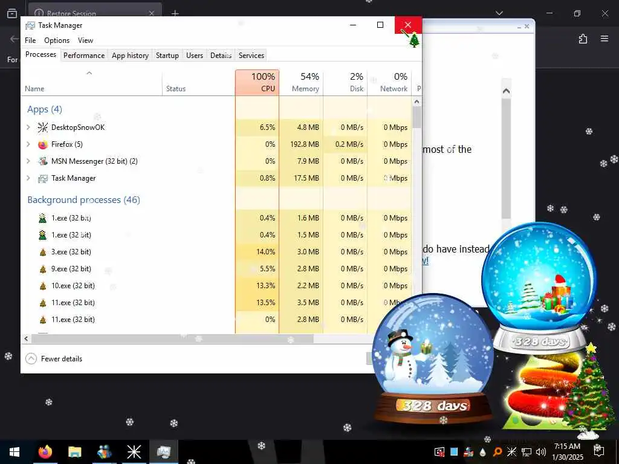Open MSN Messenger from the taskbar
The width and height of the screenshot is (619, 464).
pyautogui.click(x=104, y=452)
